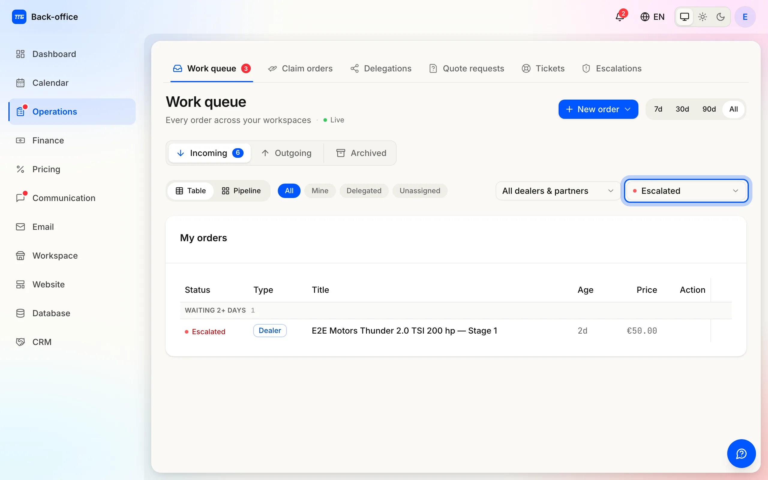Set the time range to 7d
The height and width of the screenshot is (480, 768).
[x=658, y=109]
